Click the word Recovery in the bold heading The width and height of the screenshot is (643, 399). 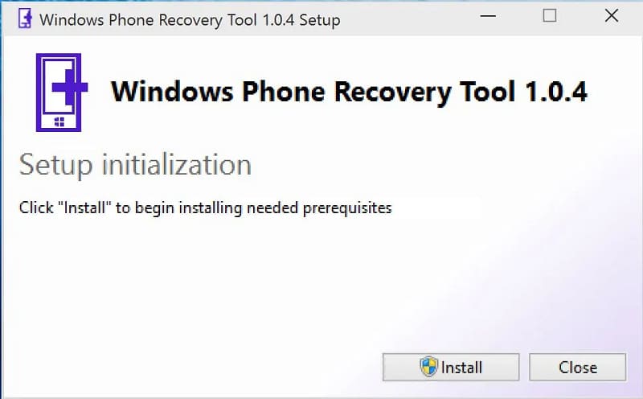point(393,92)
